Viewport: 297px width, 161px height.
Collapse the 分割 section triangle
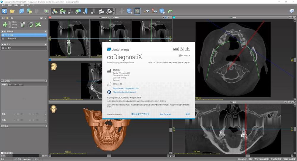pos(2,44)
